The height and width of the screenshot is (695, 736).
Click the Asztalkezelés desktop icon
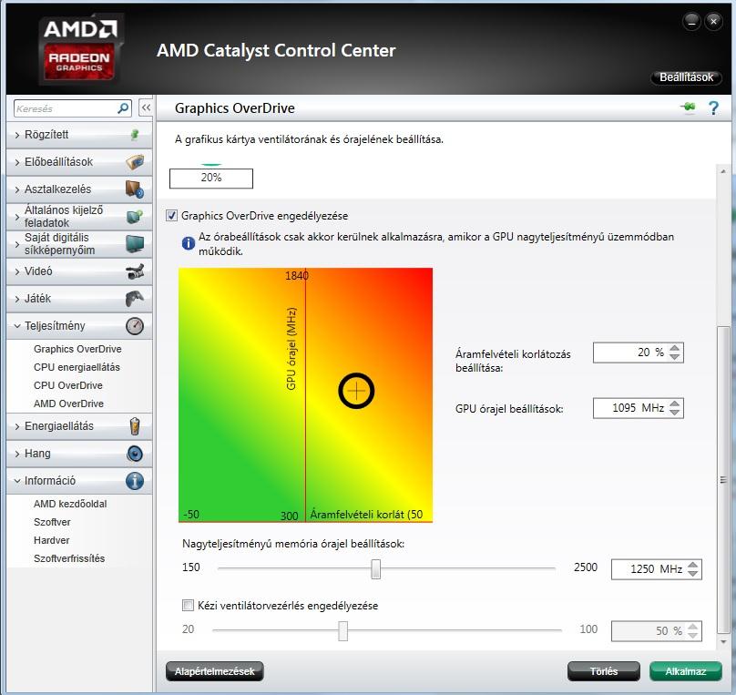point(135,189)
